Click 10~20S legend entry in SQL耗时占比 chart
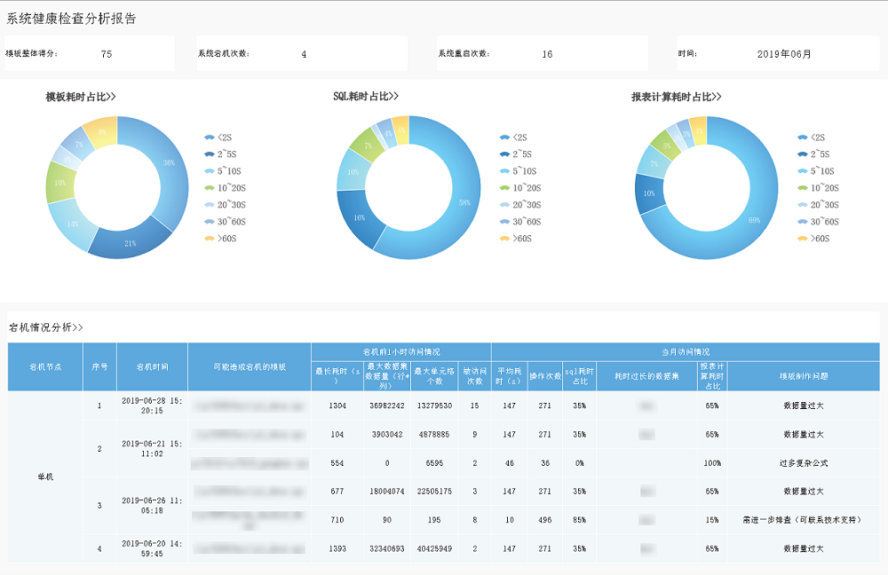This screenshot has width=888, height=575. [x=519, y=188]
